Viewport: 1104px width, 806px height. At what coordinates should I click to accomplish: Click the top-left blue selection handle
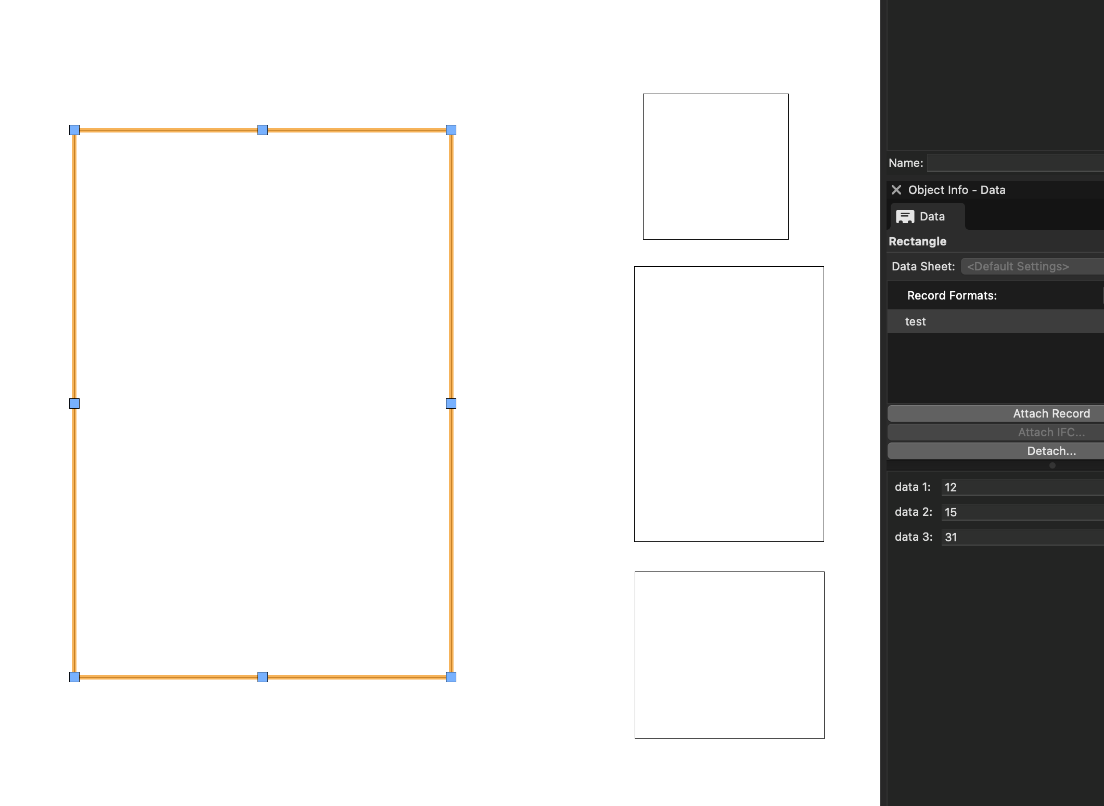click(x=74, y=130)
